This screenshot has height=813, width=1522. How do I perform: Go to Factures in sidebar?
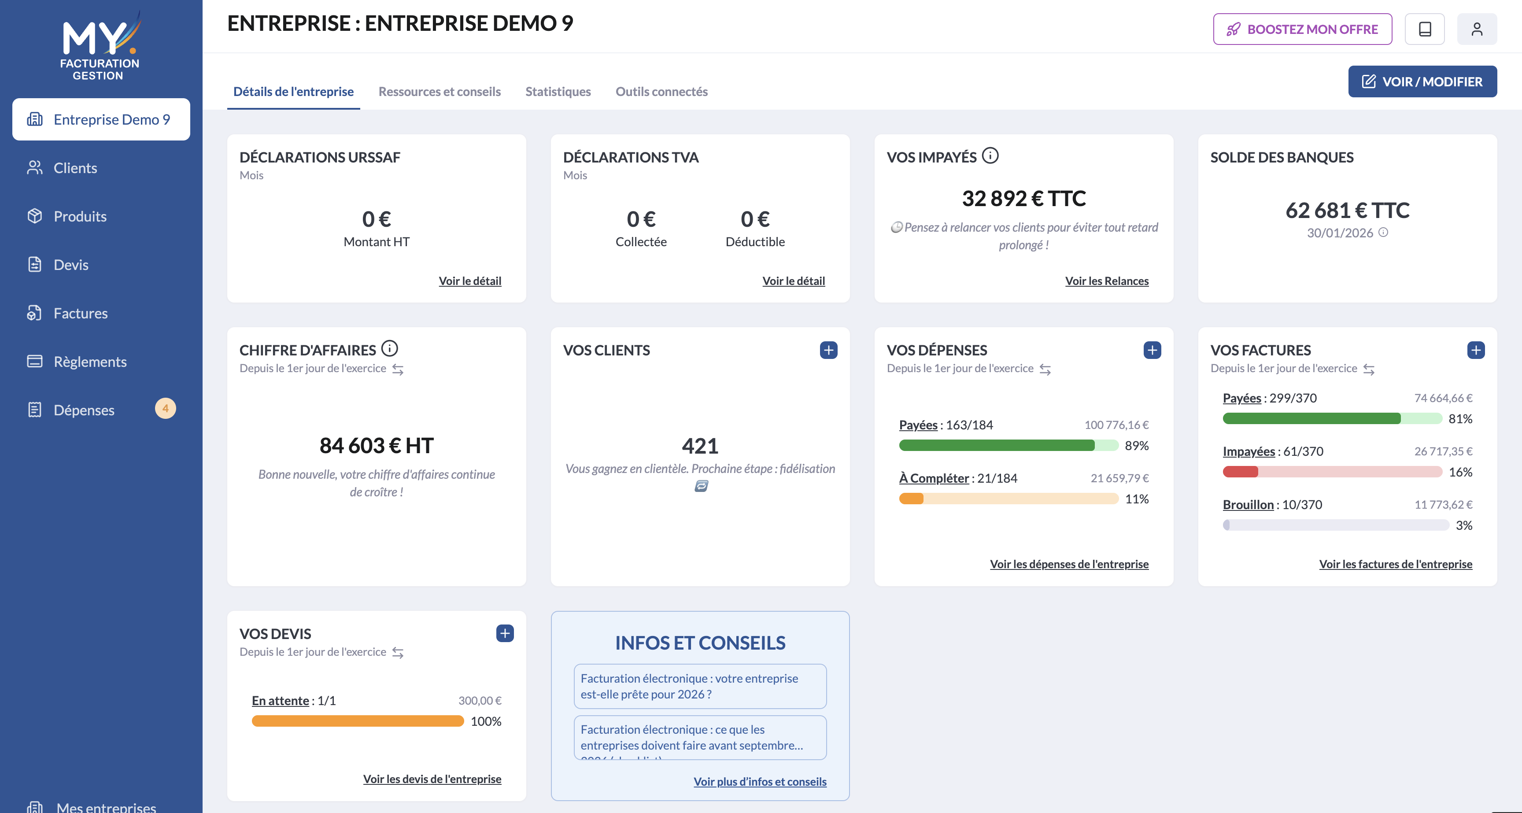(x=101, y=313)
